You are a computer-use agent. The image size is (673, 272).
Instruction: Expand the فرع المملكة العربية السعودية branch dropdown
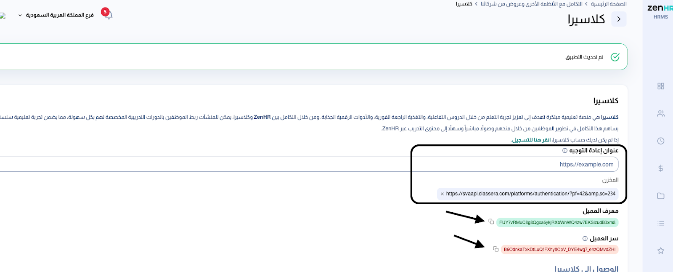[56, 15]
